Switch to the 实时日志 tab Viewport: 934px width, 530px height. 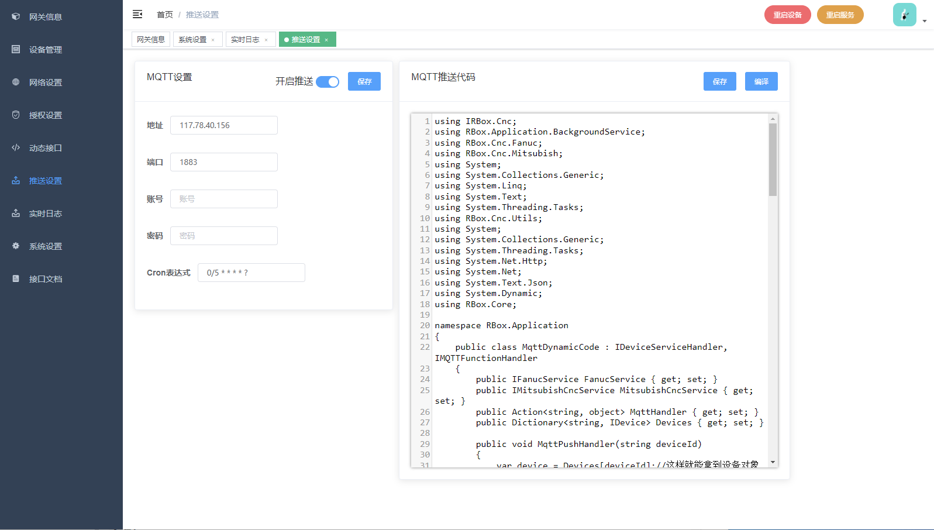[245, 40]
